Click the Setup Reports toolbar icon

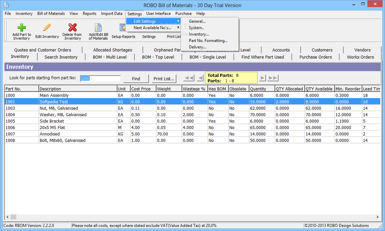pos(122,28)
